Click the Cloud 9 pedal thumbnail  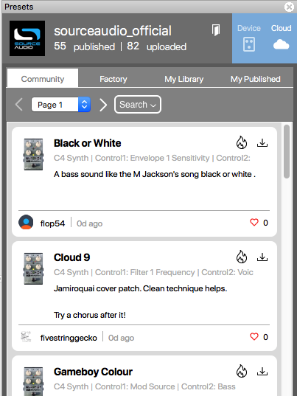(33, 268)
